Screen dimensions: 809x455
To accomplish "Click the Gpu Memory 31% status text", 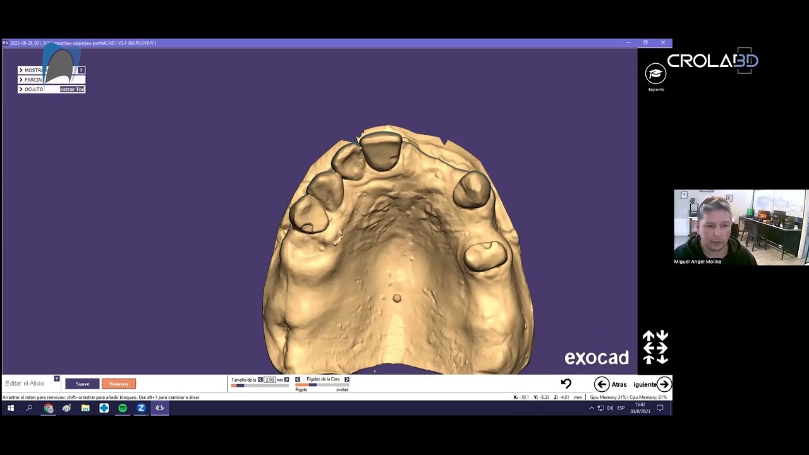I will 607,397.
